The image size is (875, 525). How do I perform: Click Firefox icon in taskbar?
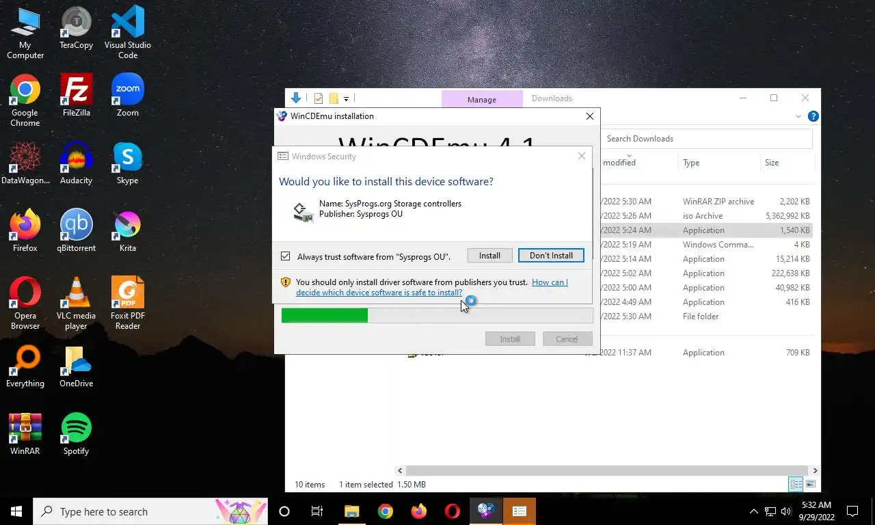(419, 511)
